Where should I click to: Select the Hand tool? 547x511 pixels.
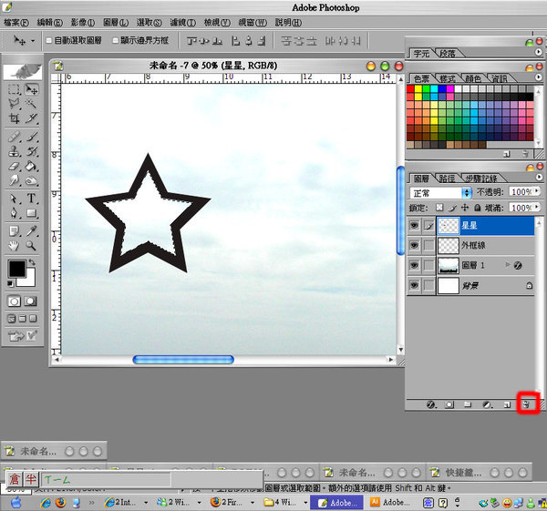tap(15, 245)
